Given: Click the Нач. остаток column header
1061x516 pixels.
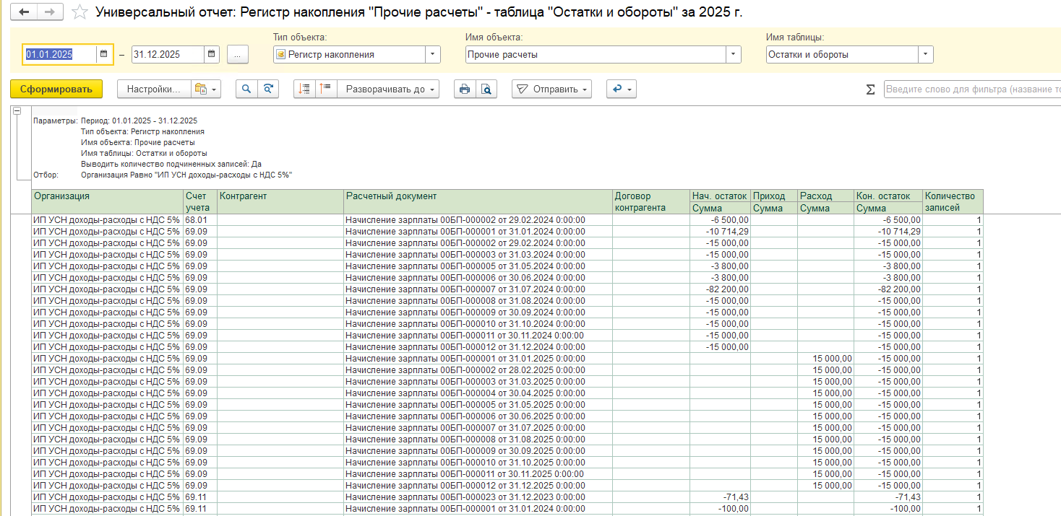Looking at the screenshot, I should [720, 196].
